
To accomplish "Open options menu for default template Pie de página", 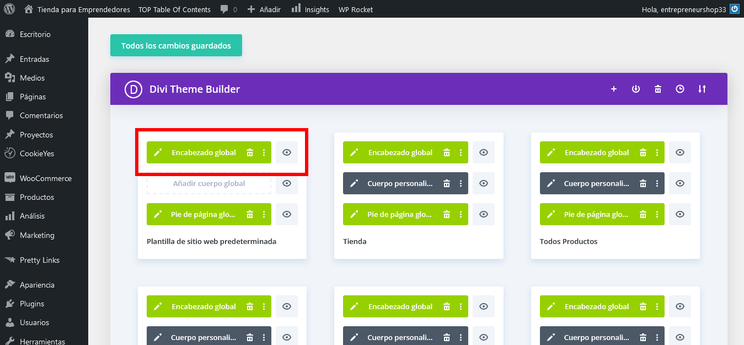I will click(x=264, y=214).
